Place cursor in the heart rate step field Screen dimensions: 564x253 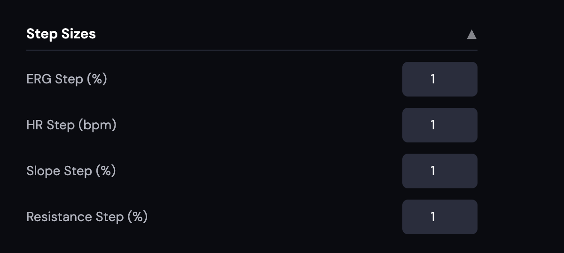click(440, 125)
